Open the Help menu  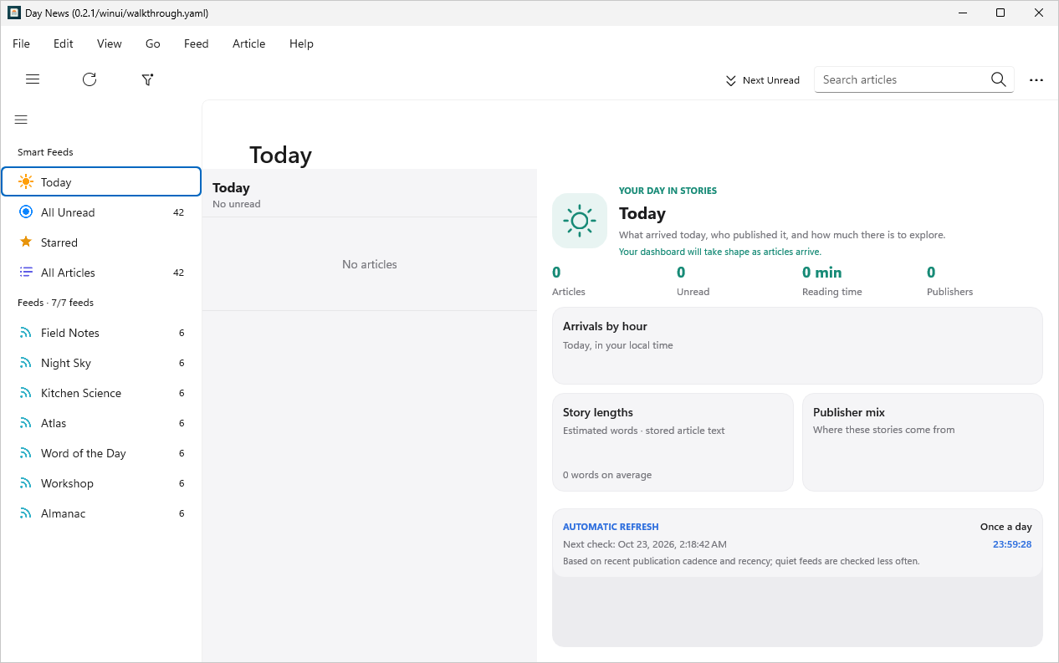(x=301, y=43)
